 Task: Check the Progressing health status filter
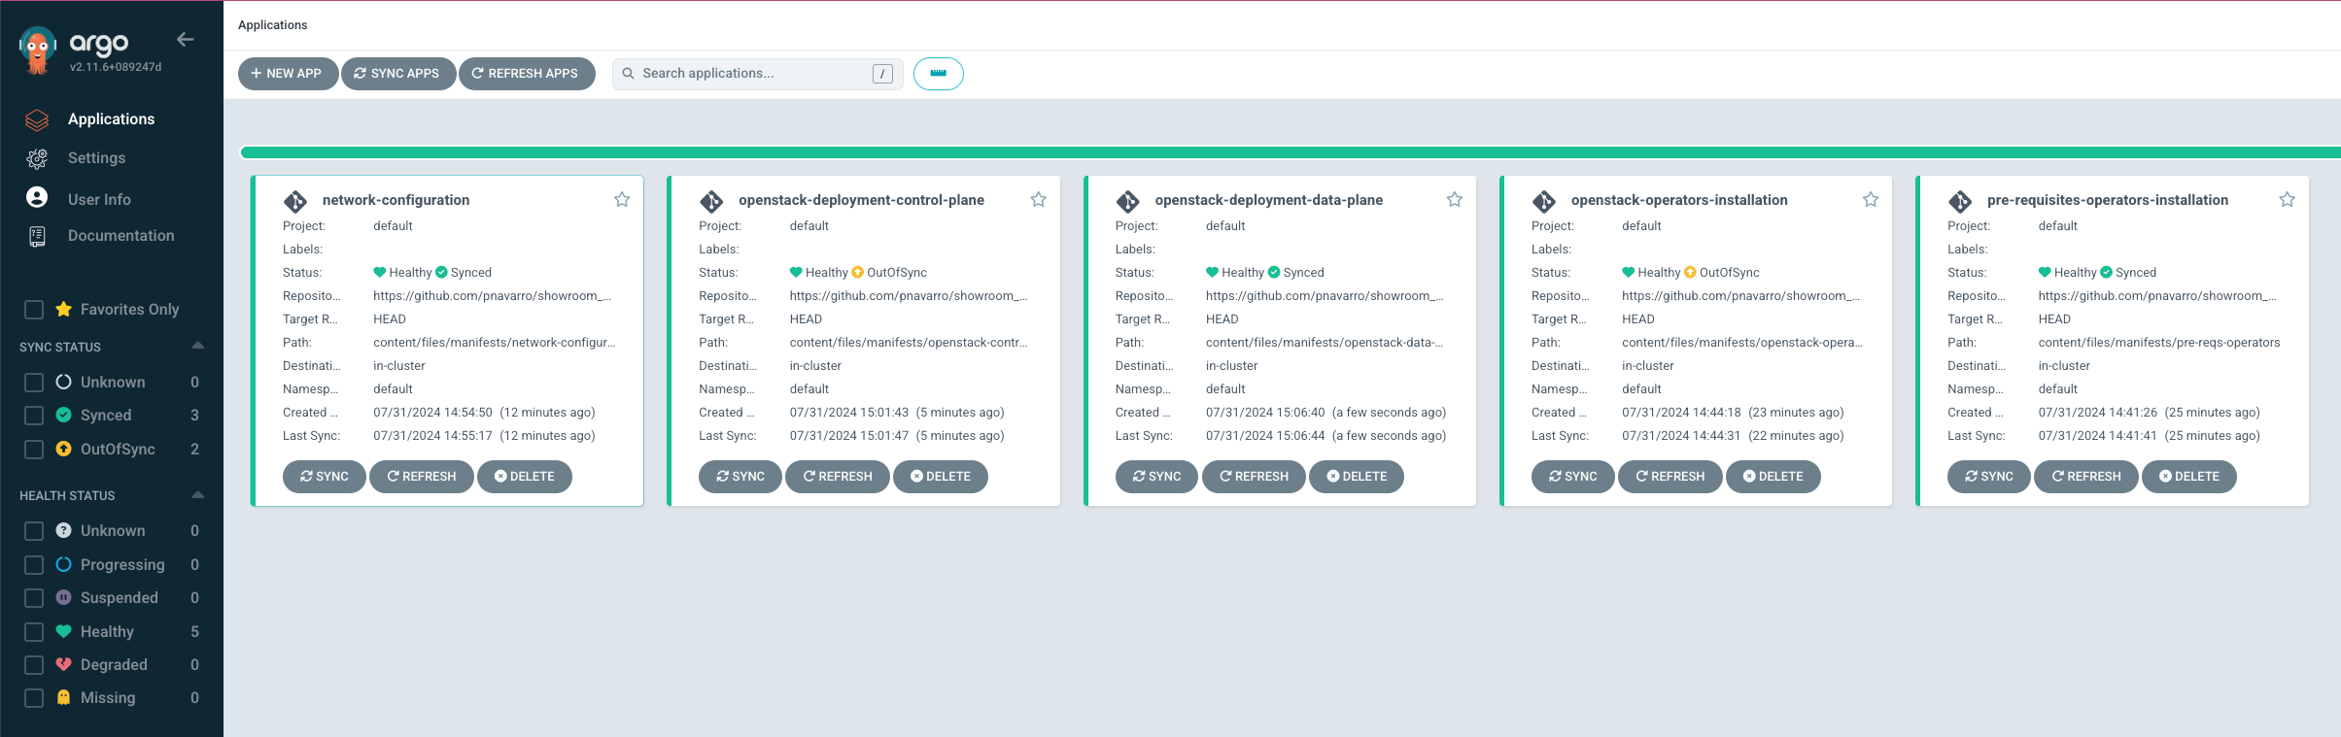[x=34, y=565]
